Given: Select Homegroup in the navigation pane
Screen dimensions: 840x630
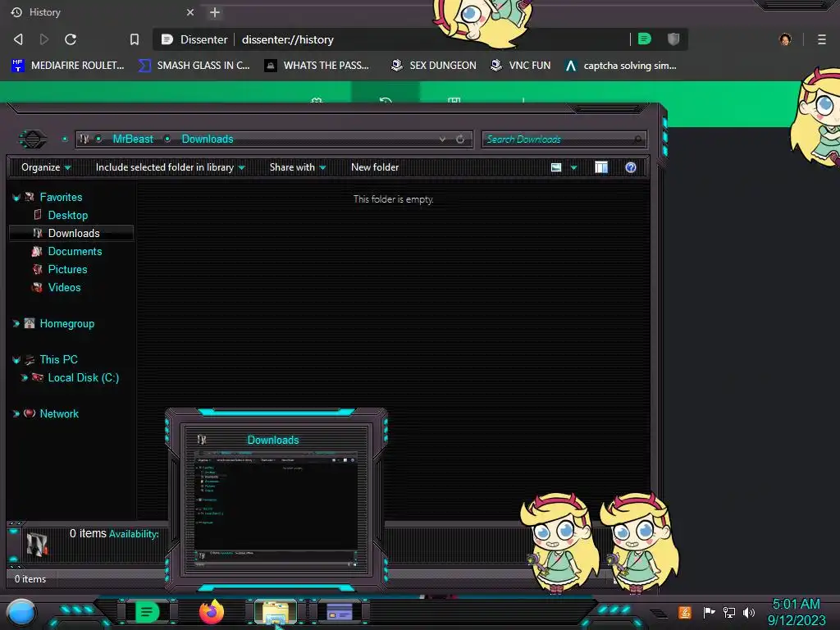Looking at the screenshot, I should coord(67,323).
